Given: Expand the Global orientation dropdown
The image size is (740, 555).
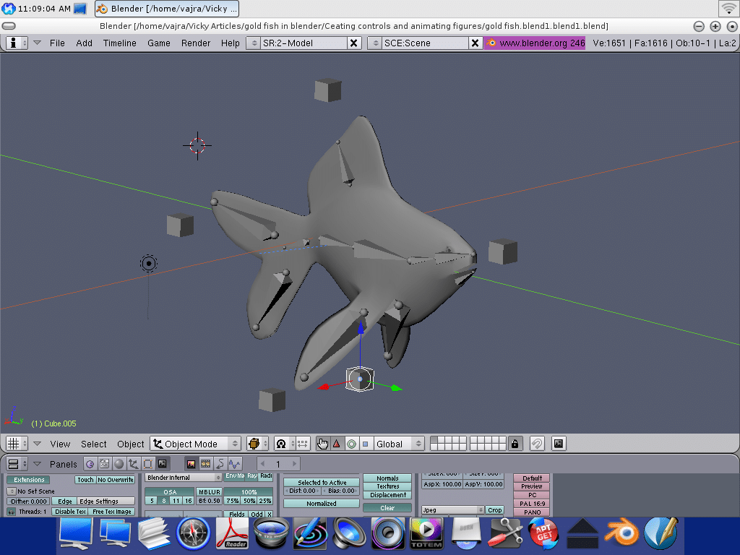Looking at the screenshot, I should click(397, 444).
